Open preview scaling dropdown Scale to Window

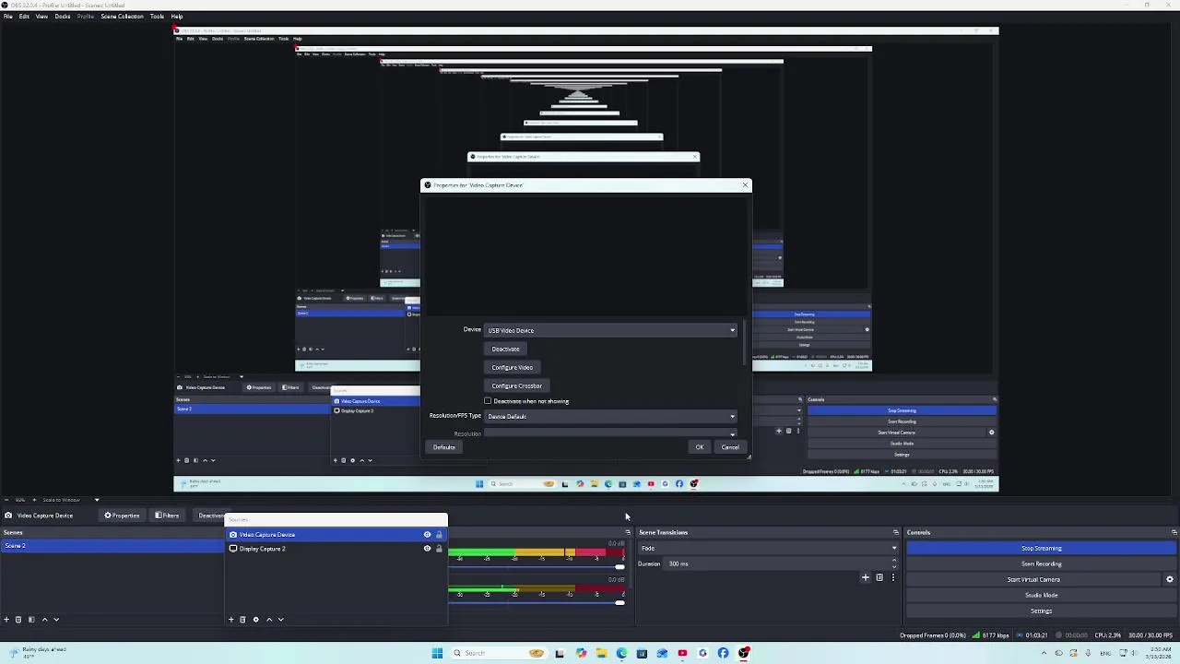69,500
